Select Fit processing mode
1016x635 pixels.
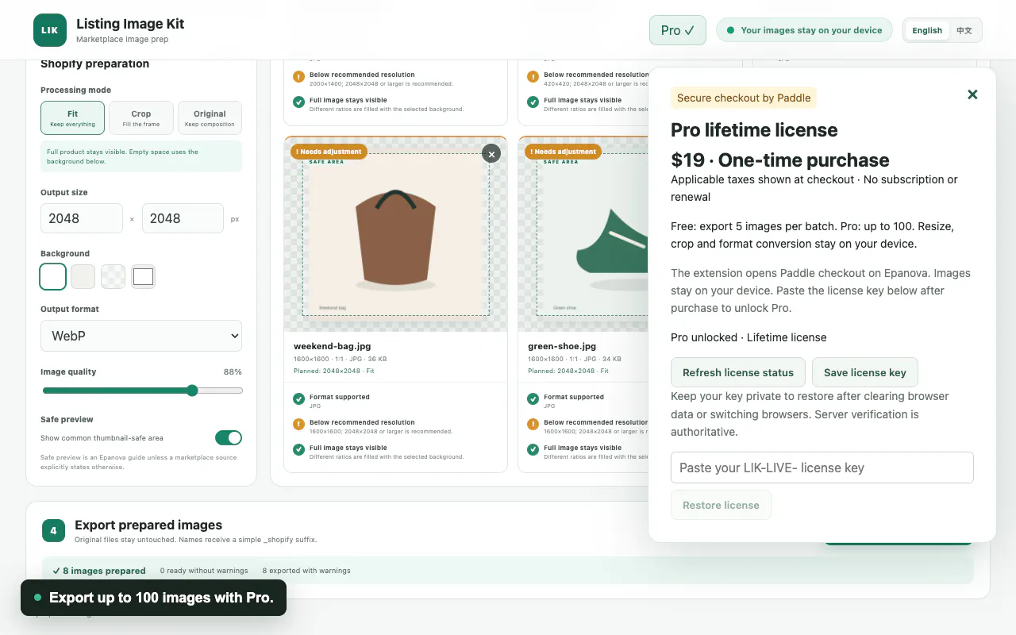pos(72,117)
